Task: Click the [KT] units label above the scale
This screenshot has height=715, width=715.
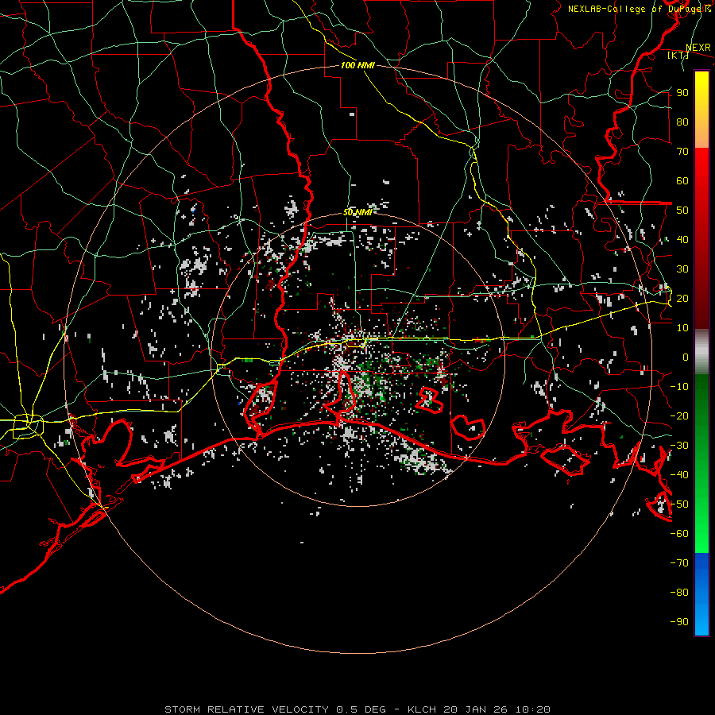Action: [678, 55]
